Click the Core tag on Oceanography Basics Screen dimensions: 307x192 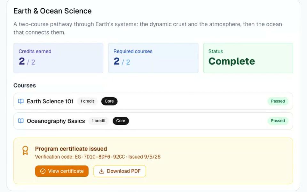click(x=121, y=121)
